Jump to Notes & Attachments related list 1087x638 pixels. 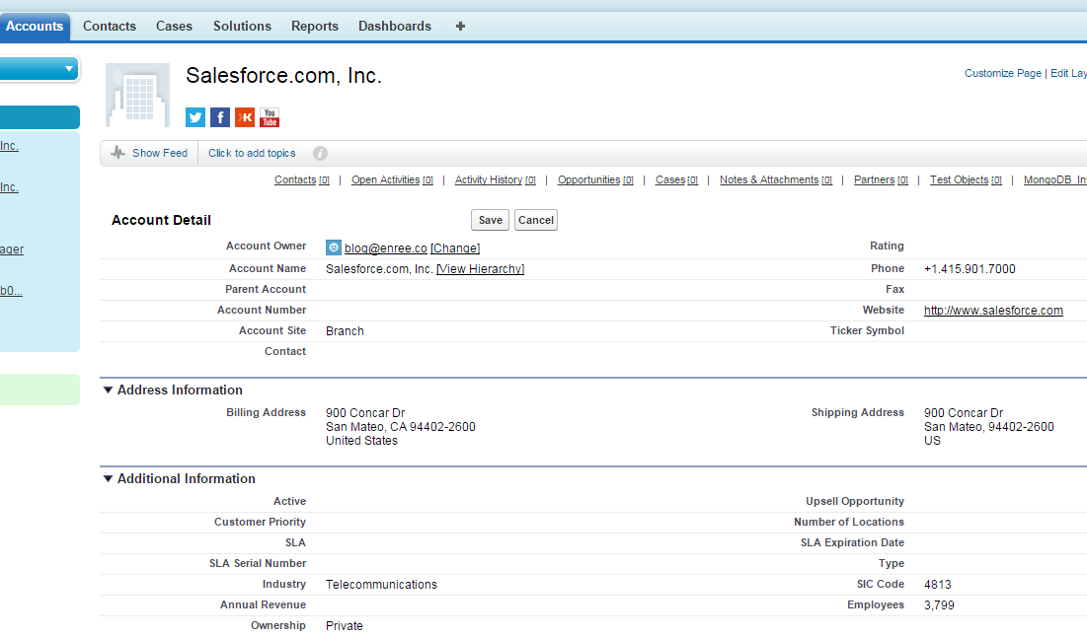coord(776,180)
